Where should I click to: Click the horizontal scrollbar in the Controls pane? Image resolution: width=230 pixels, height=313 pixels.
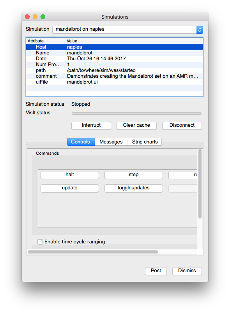click(93, 252)
